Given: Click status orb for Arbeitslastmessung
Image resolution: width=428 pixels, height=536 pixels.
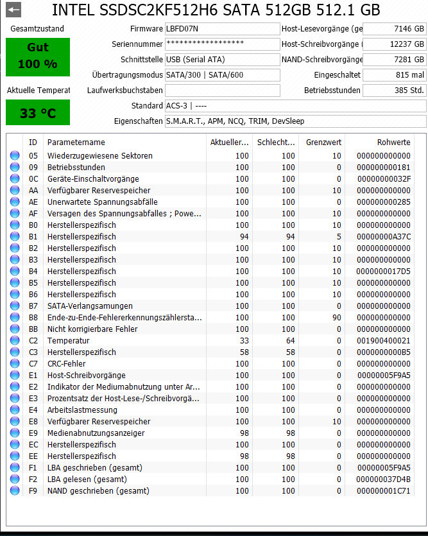Looking at the screenshot, I should [15, 410].
